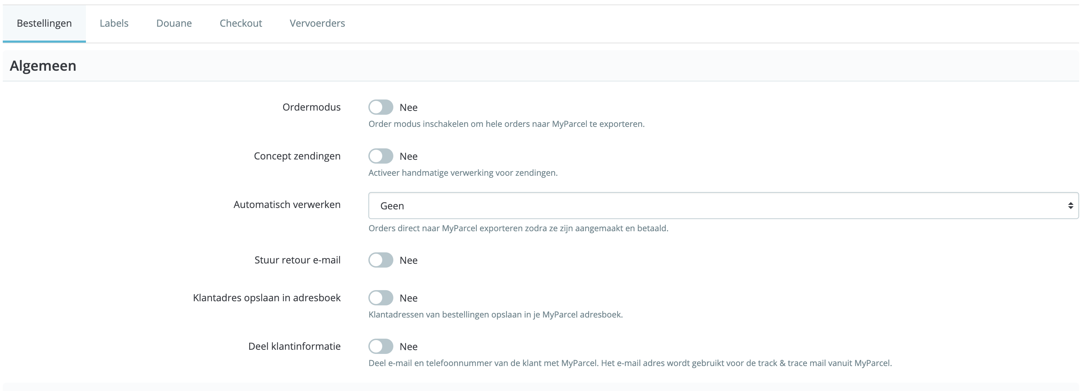Viewport: 1084px width, 391px height.
Task: Toggle Klantadres opslaan in adresboek on
Action: pos(381,297)
